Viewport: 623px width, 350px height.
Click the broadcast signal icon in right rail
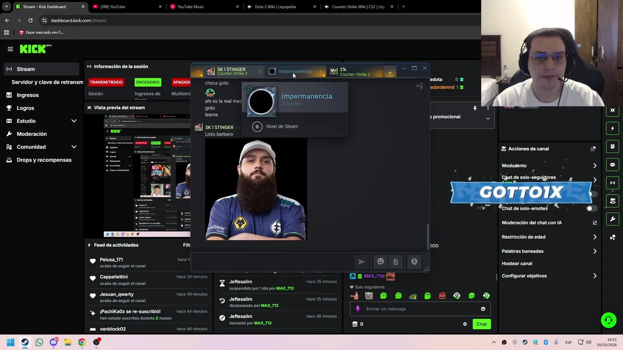(613, 183)
